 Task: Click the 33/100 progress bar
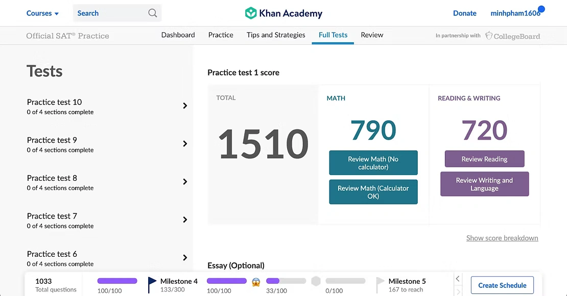286,281
